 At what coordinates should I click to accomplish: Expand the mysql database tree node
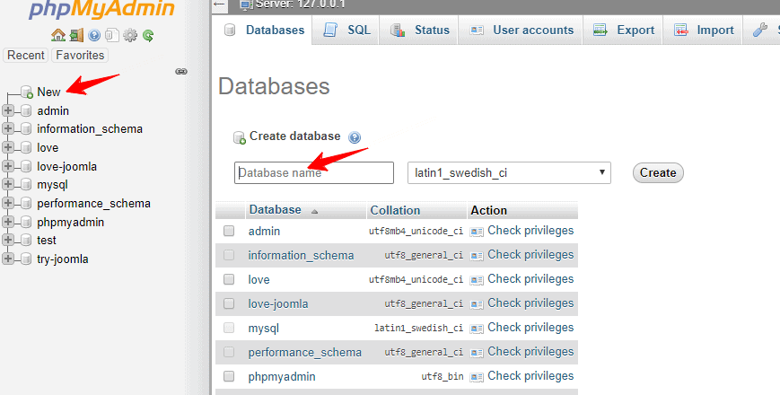click(x=9, y=185)
